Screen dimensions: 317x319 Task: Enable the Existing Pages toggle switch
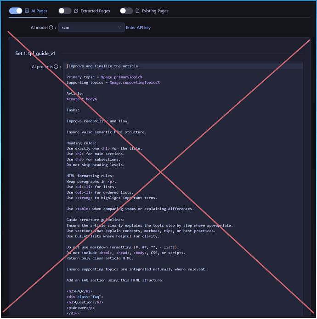pos(126,11)
